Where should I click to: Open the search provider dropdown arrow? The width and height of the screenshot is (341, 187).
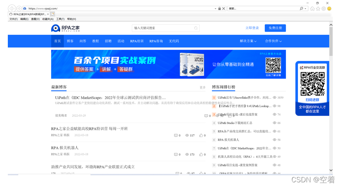point(305,9)
